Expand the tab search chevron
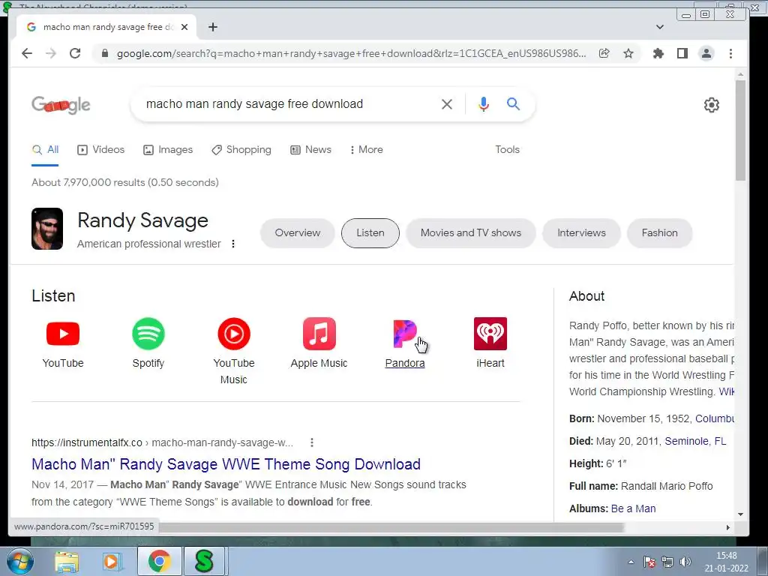This screenshot has height=576, width=768. point(660,27)
